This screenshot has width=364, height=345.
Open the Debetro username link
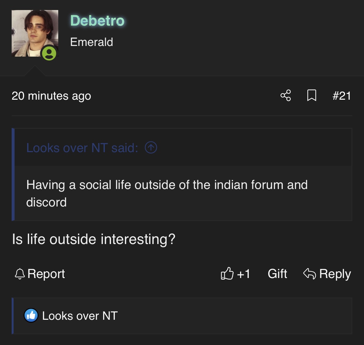pyautogui.click(x=97, y=21)
